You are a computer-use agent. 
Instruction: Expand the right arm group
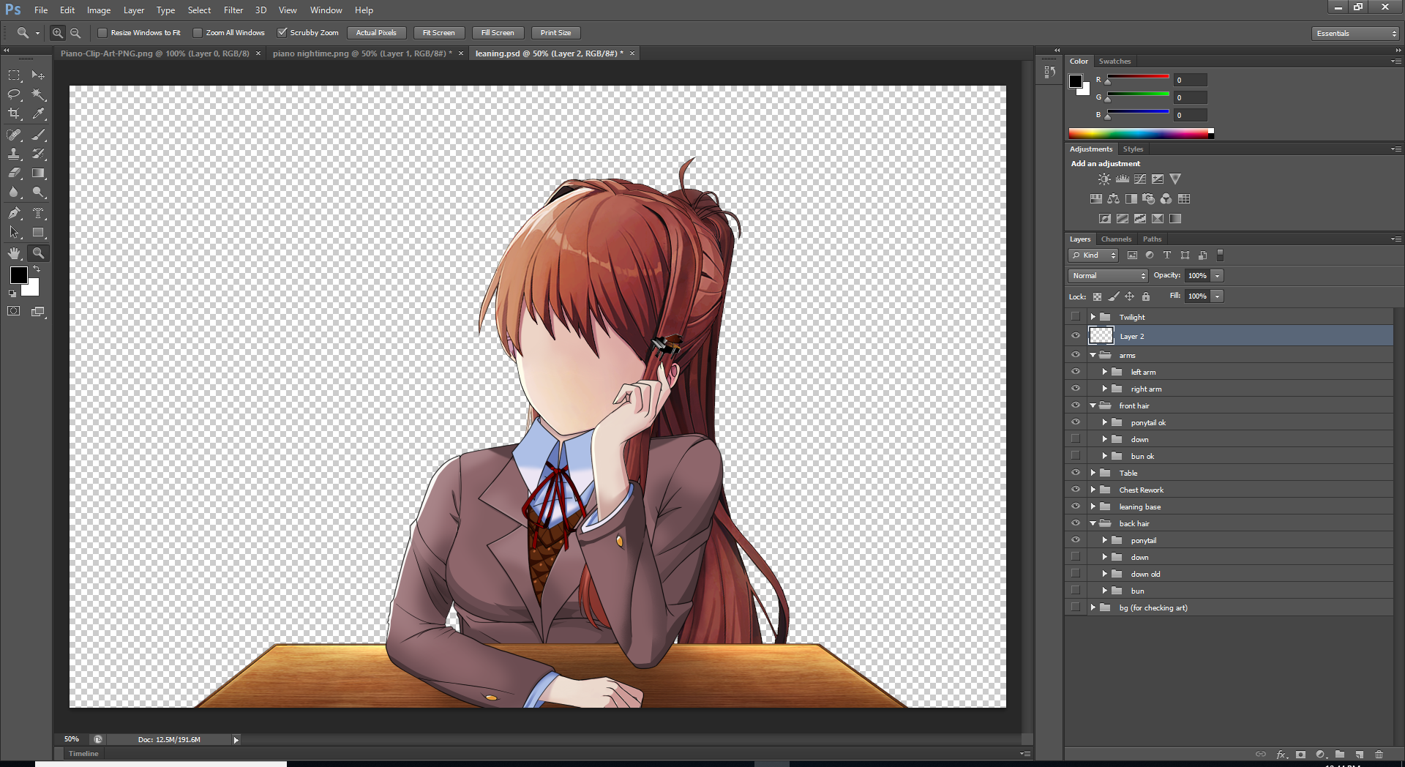click(x=1105, y=389)
